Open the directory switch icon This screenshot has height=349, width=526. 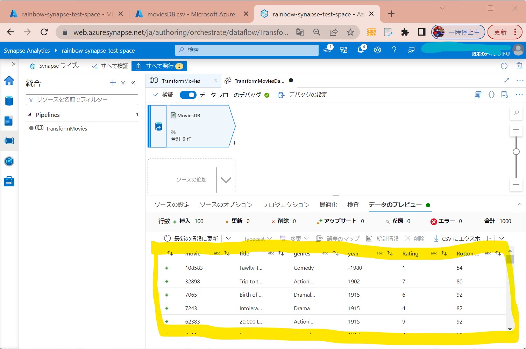(344, 50)
